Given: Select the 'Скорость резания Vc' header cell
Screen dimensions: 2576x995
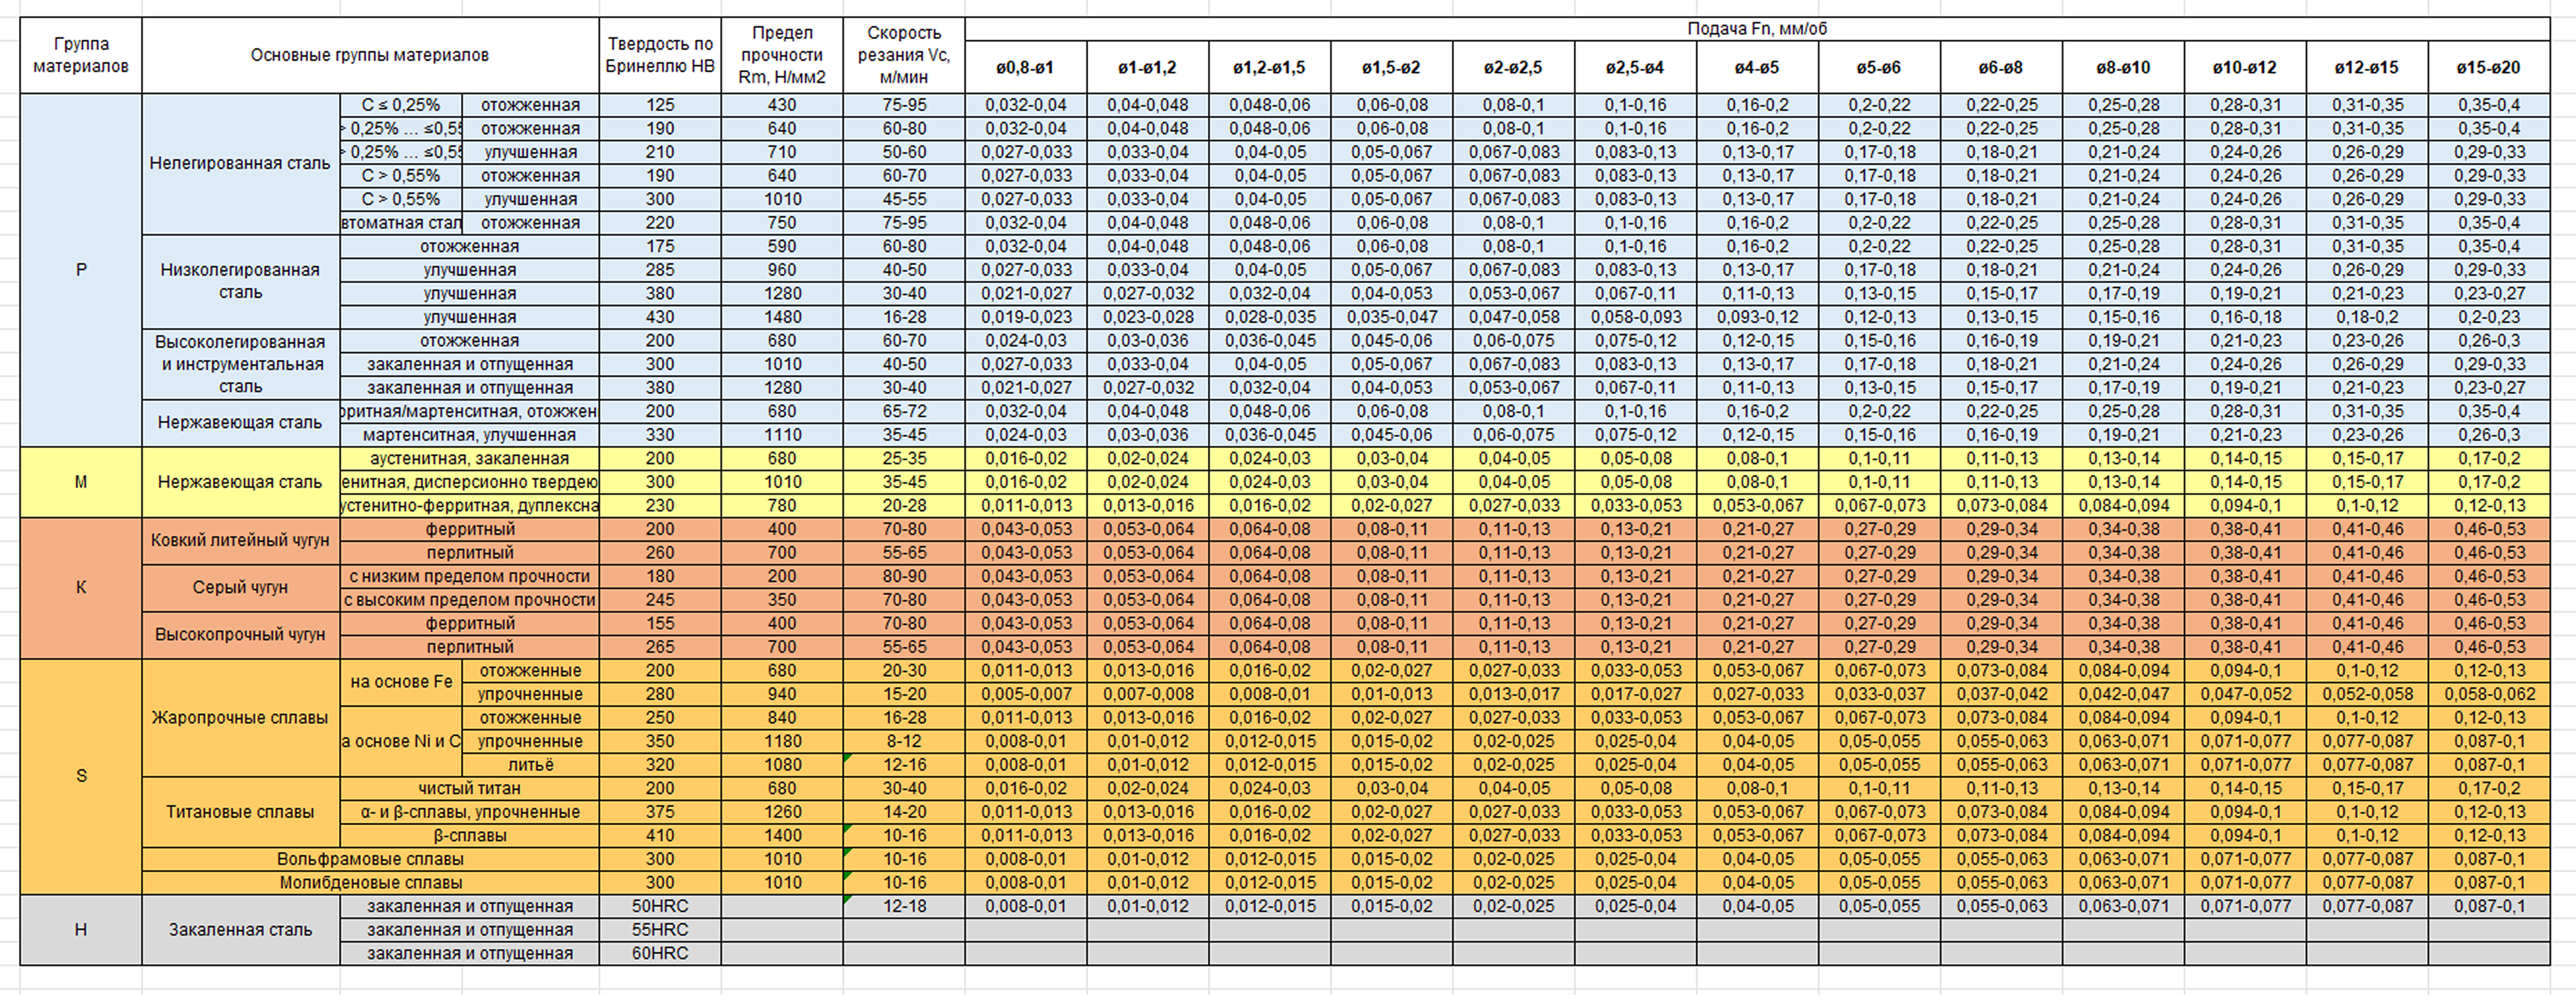Looking at the screenshot, I should coord(904,55).
